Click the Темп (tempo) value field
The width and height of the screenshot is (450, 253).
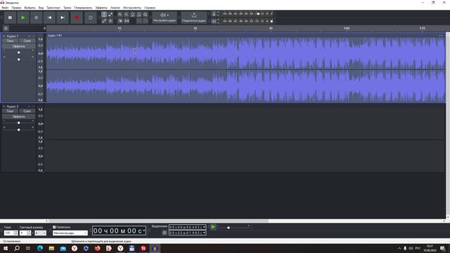pos(8,233)
